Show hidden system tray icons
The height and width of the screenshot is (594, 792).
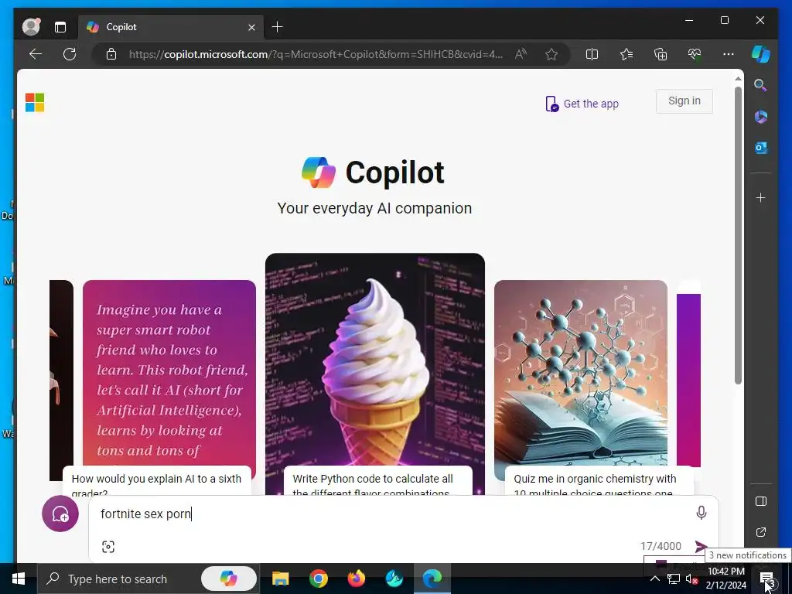tap(654, 579)
